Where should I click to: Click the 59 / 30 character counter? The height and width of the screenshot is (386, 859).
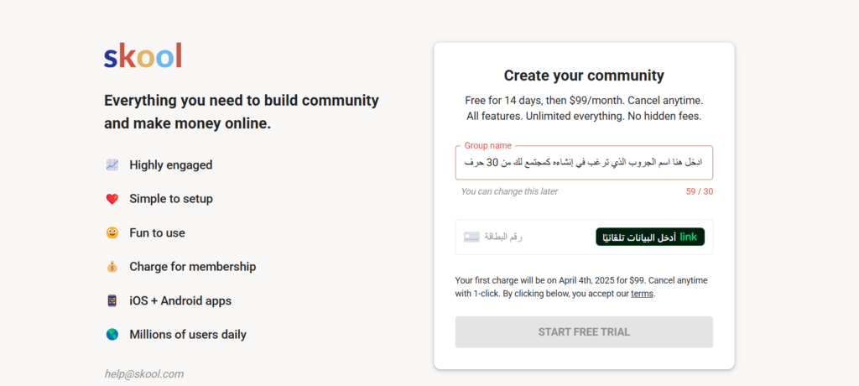(700, 192)
